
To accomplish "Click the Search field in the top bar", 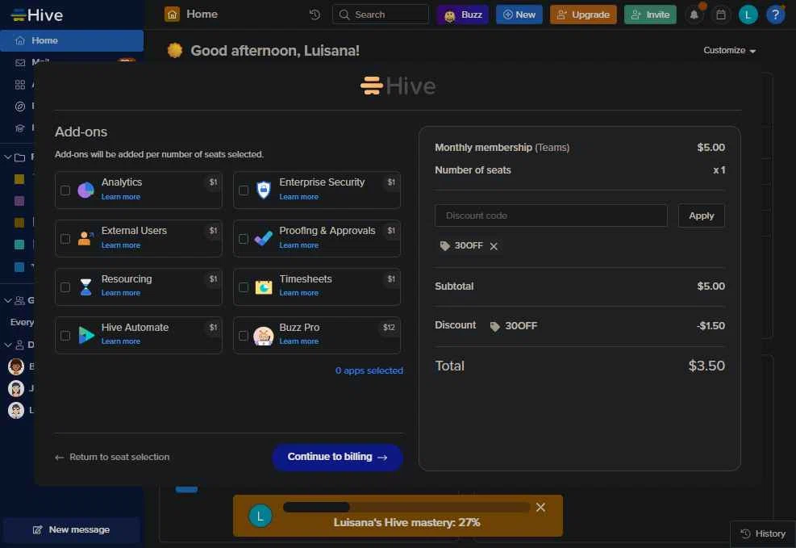I will pos(380,15).
